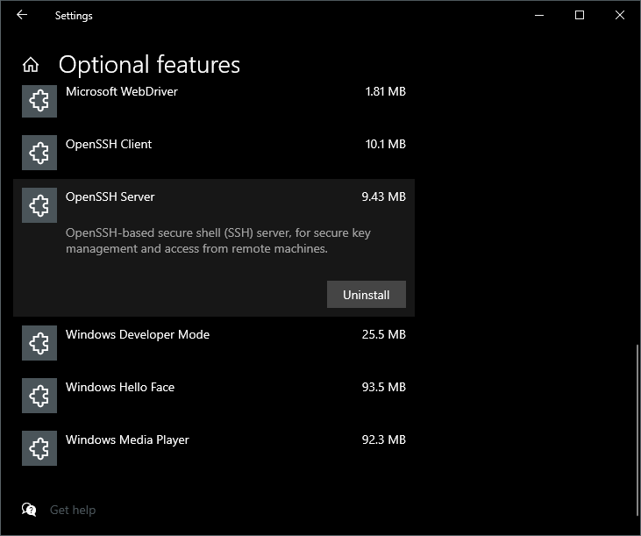Uninstall the OpenSSH Server feature
Viewport: 641px width, 536px height.
click(x=367, y=295)
